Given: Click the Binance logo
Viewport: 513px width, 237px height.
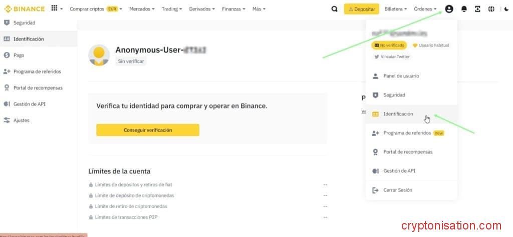Looking at the screenshot, I should tap(25, 9).
